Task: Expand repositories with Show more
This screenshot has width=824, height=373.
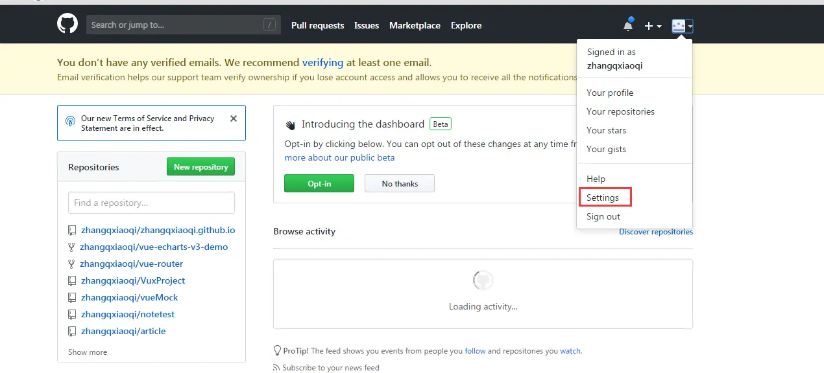Action: (x=88, y=352)
